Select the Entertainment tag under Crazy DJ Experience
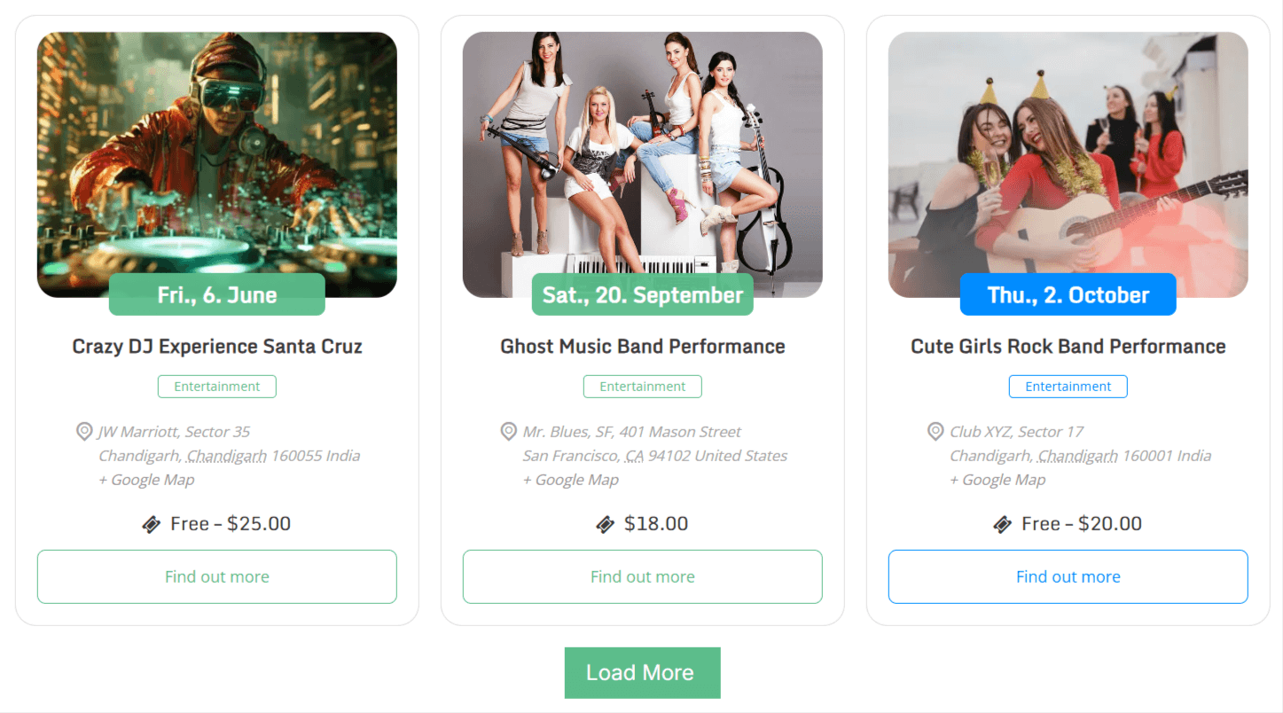Image resolution: width=1283 pixels, height=713 pixels. [x=217, y=387]
